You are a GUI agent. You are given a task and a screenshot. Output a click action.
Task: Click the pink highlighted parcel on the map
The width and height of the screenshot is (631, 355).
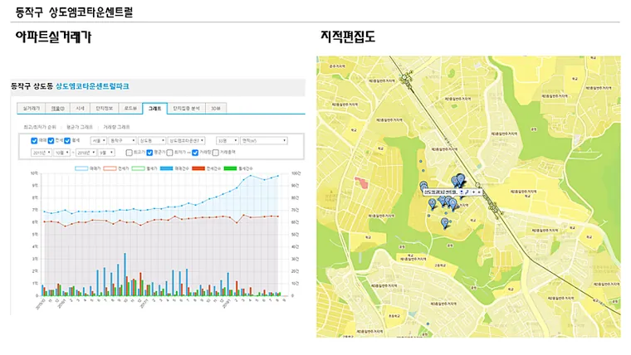(x=361, y=182)
